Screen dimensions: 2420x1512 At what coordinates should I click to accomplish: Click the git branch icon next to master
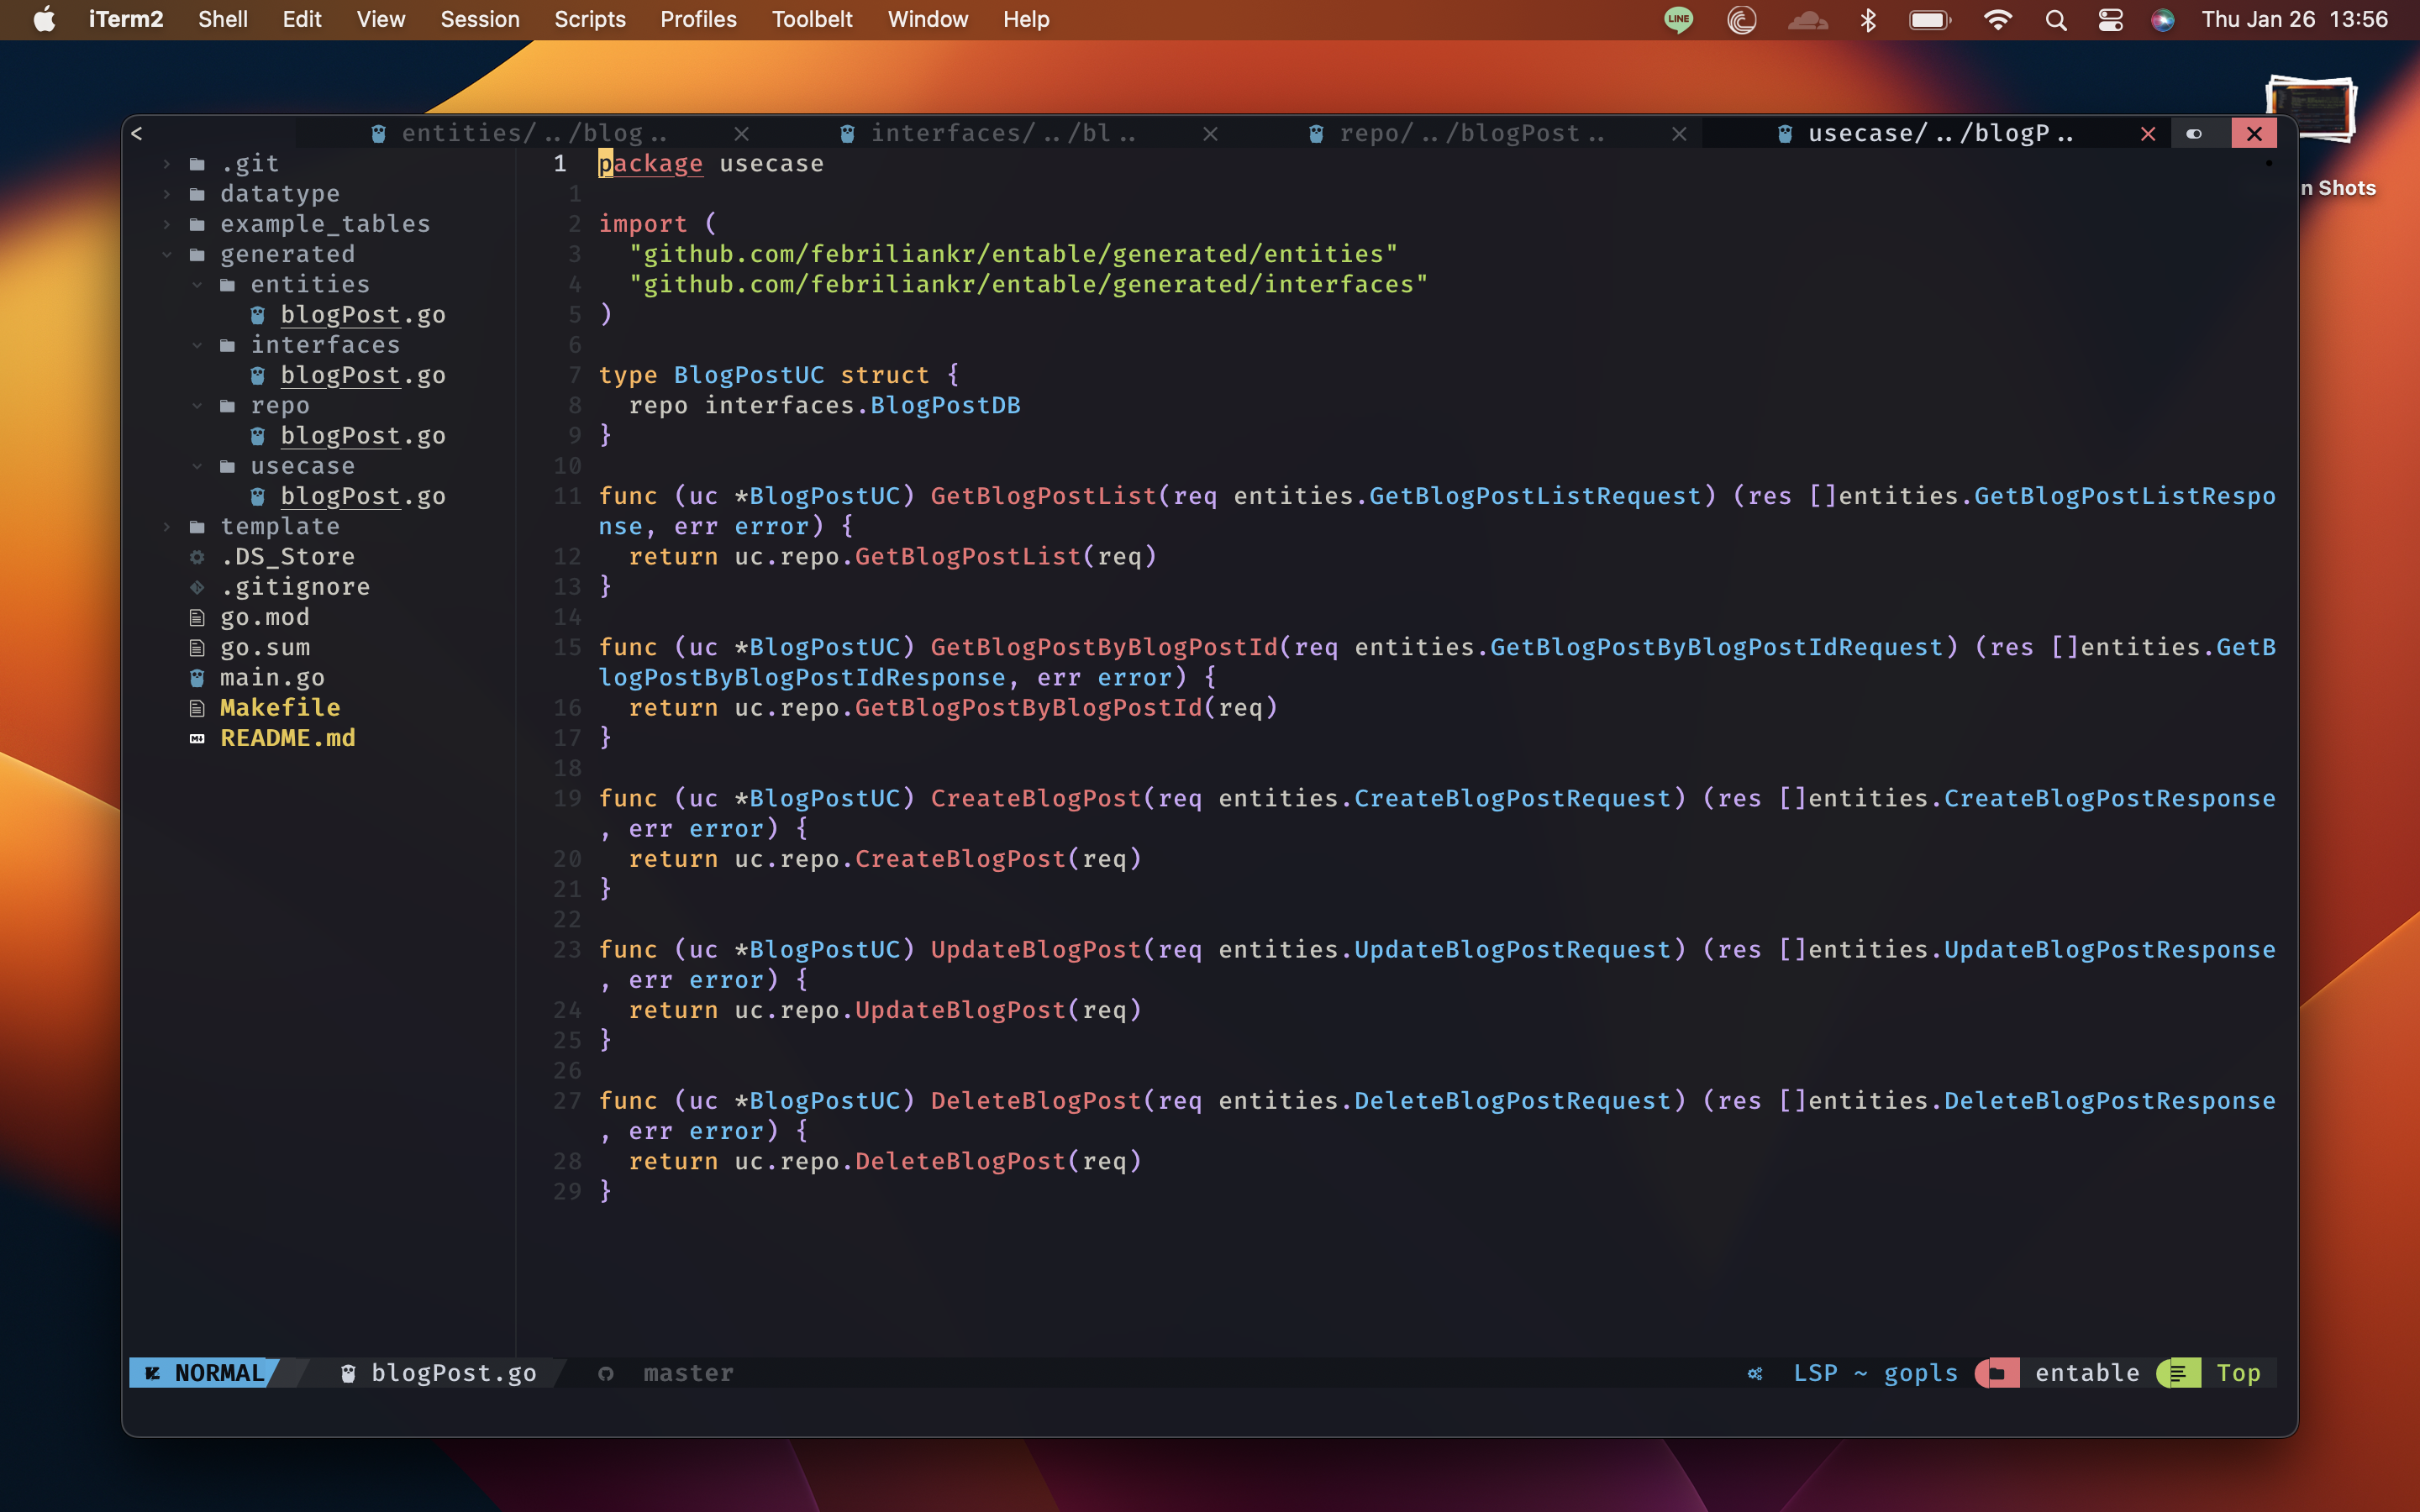click(606, 1373)
